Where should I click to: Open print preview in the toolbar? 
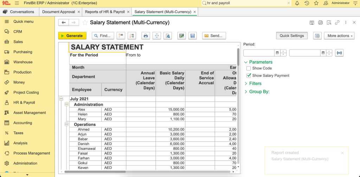[168, 36]
